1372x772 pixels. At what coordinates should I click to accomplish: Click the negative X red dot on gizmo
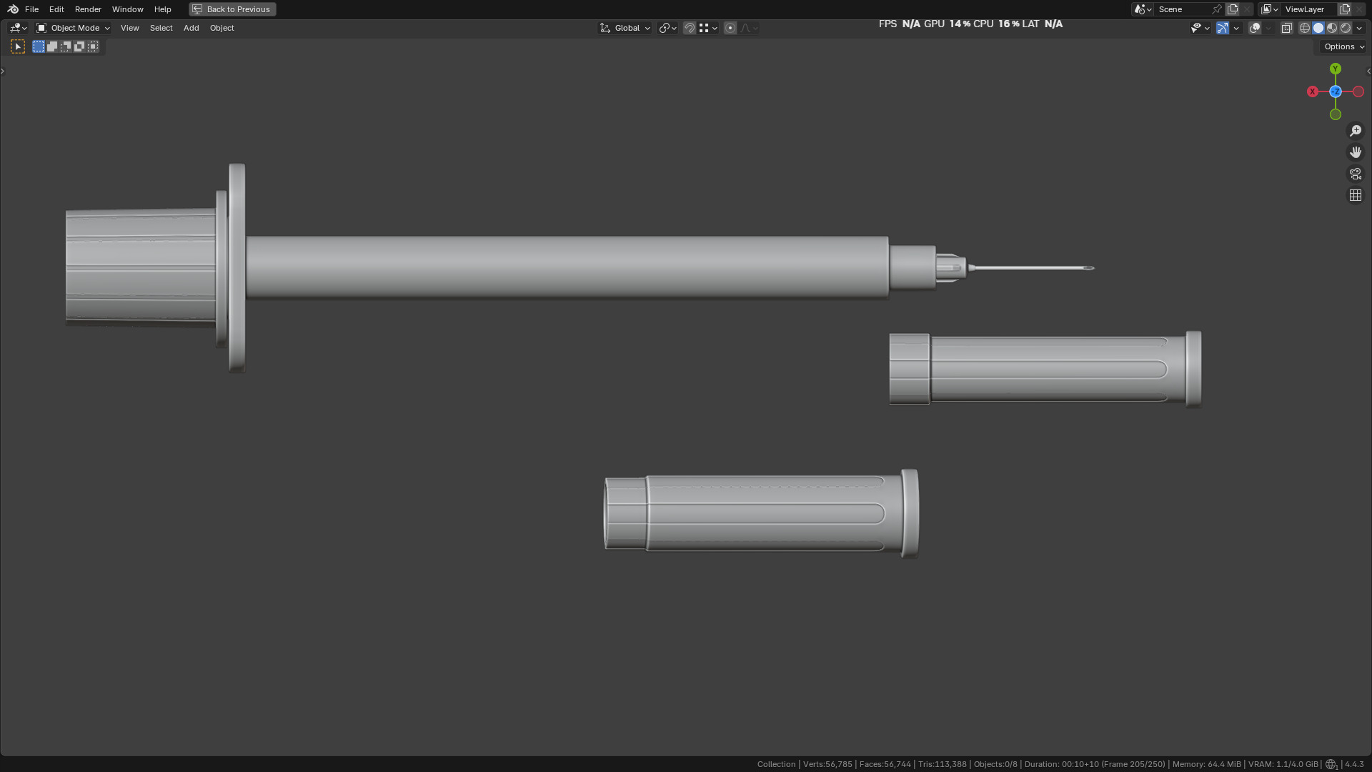pos(1358,91)
